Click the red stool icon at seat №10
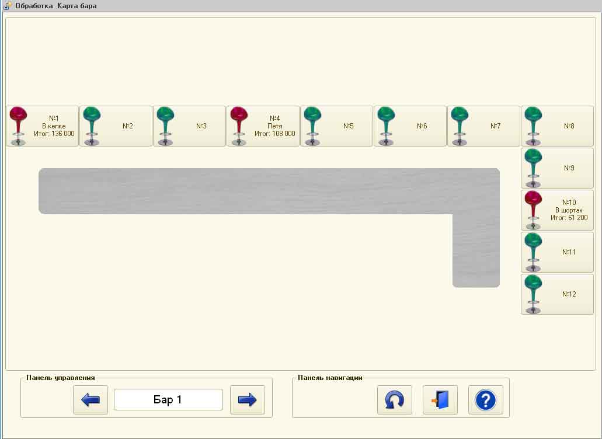 point(533,210)
